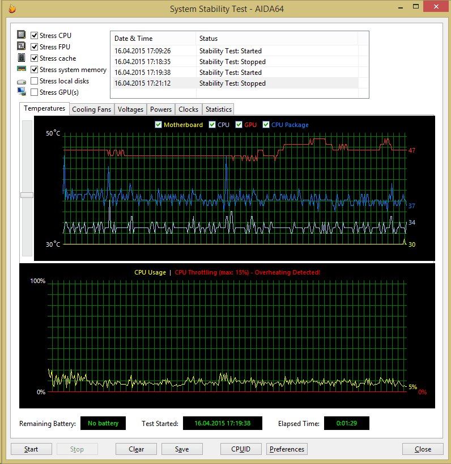Click the cache chip icon beside Stress cache

(22, 57)
